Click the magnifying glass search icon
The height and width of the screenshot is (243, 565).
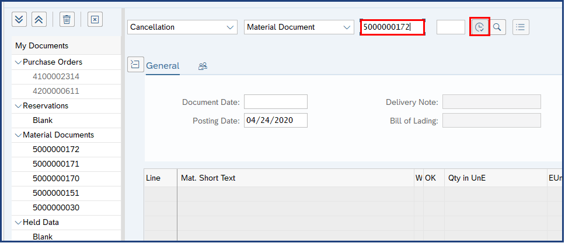(497, 27)
